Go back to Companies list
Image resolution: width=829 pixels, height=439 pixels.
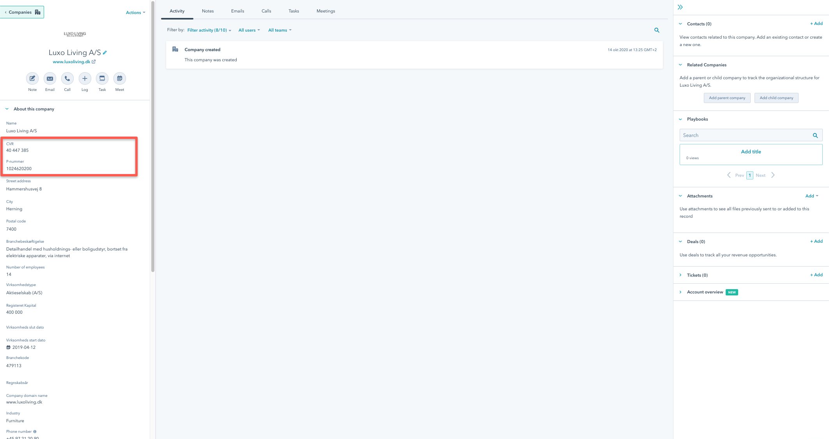(22, 12)
